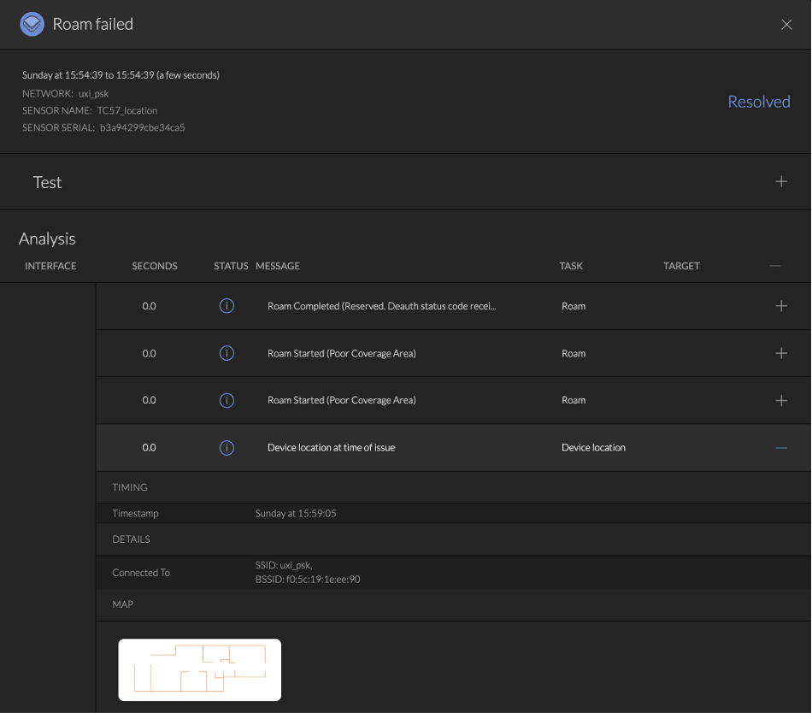Click the sensor name TC57_location

tap(127, 110)
